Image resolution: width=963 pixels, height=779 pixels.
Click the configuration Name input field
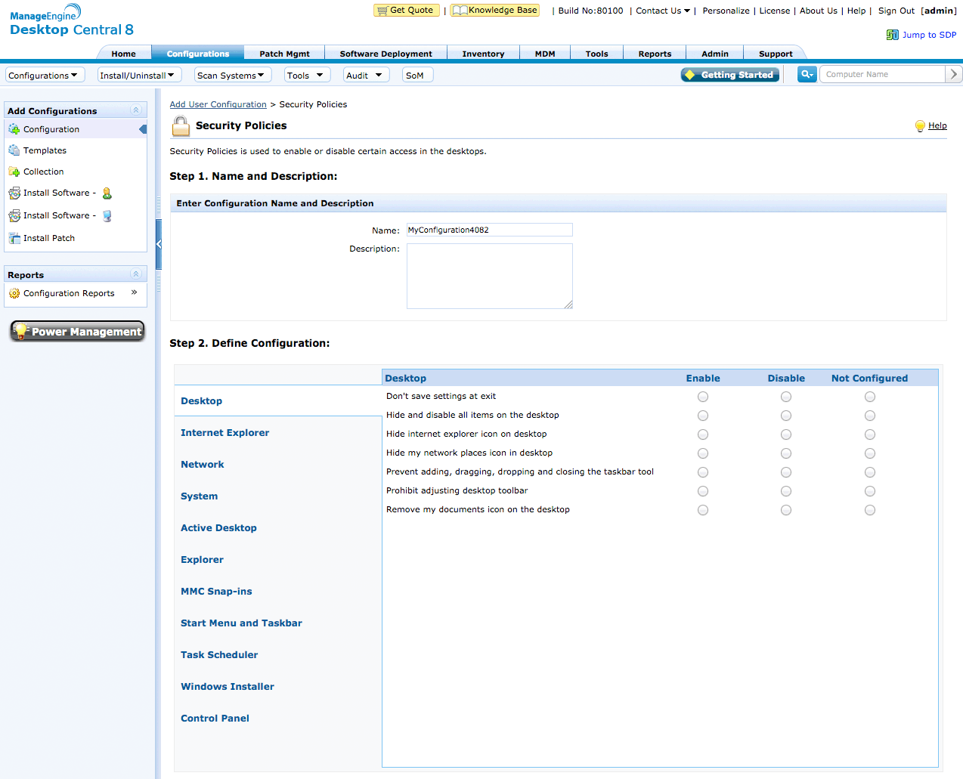click(x=489, y=230)
